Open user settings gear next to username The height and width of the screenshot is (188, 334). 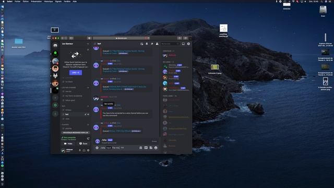(88, 150)
